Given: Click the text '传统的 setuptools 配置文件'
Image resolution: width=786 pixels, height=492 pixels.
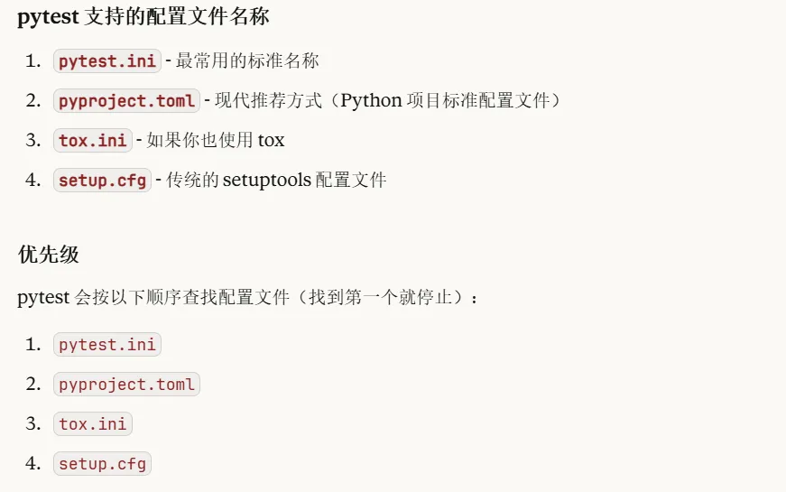Looking at the screenshot, I should click(x=276, y=180).
